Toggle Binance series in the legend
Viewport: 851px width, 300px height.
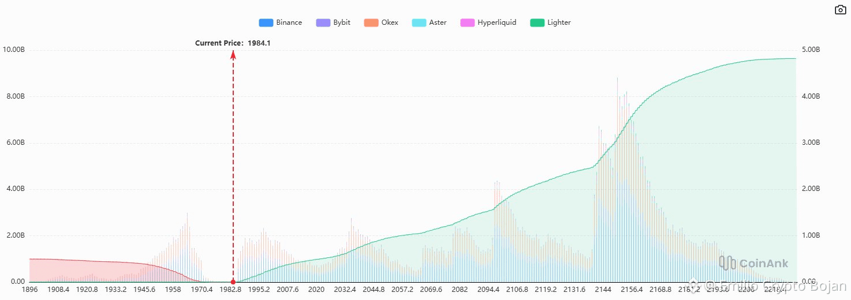(281, 22)
